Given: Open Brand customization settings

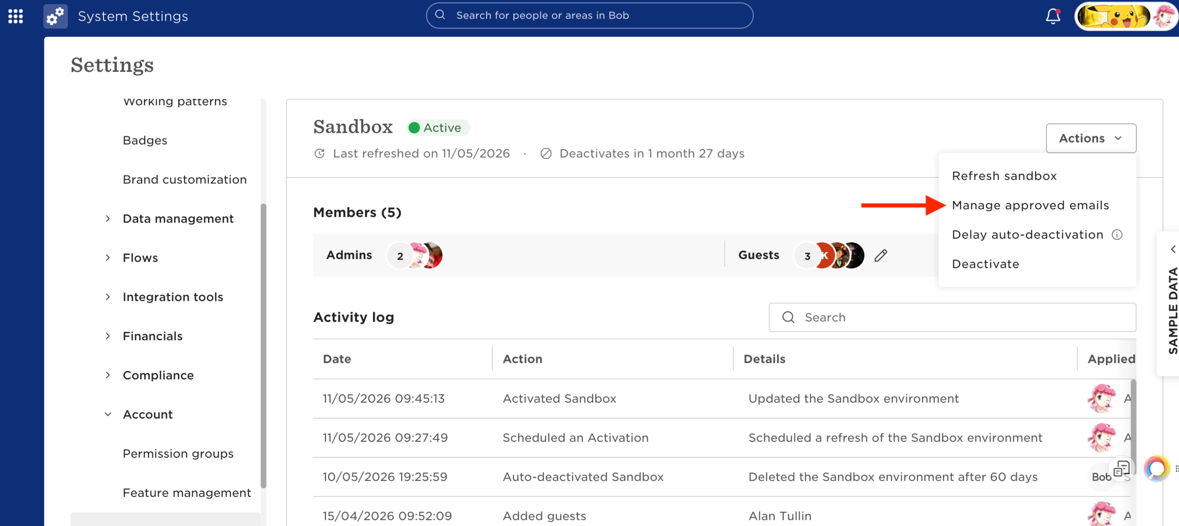Looking at the screenshot, I should coord(185,179).
